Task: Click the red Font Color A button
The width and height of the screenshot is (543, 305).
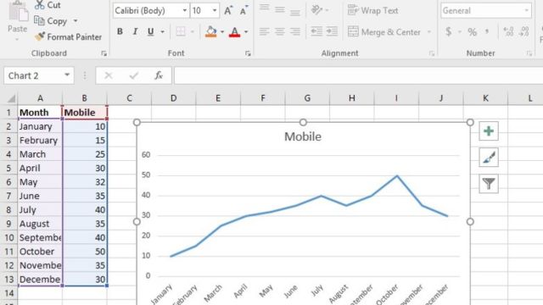Action: (x=234, y=32)
